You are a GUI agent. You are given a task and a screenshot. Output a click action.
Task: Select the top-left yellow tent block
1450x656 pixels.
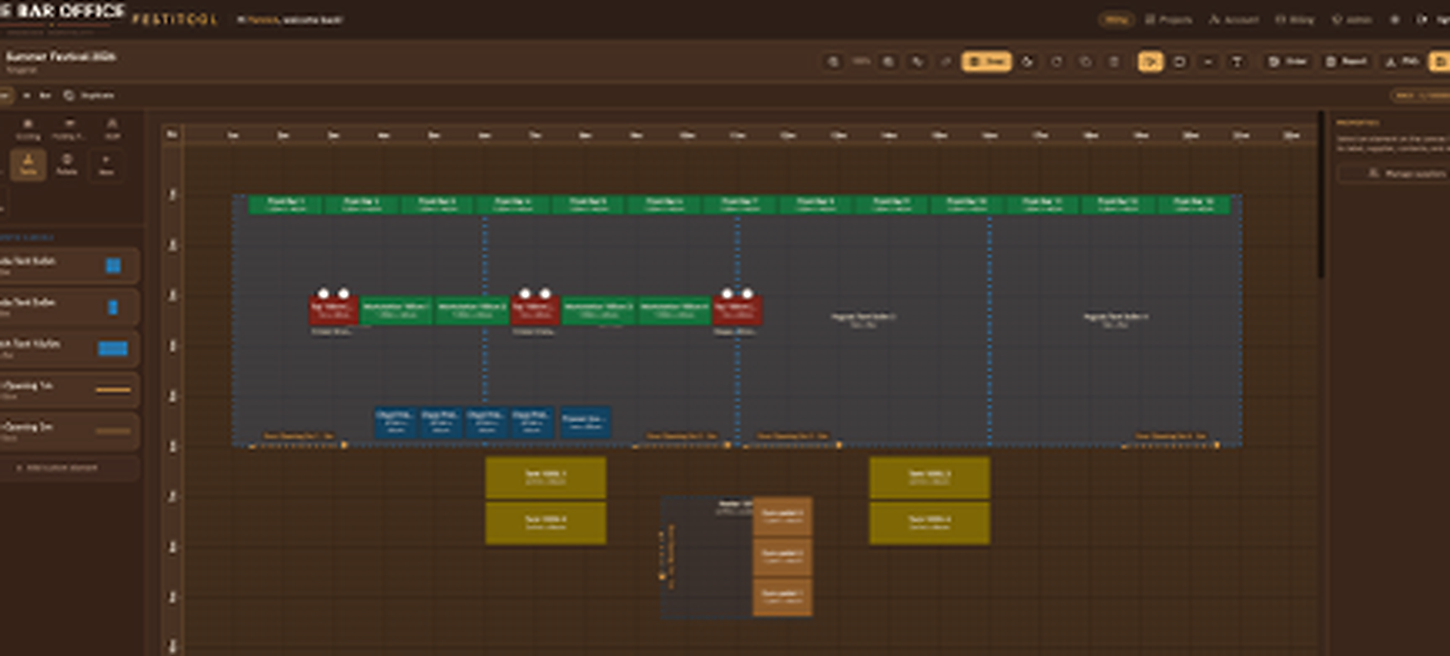click(545, 477)
